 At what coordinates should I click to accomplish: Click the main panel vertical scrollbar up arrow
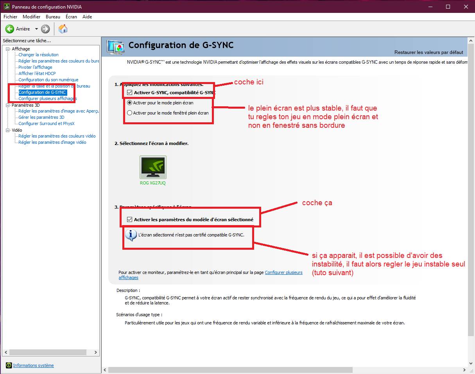(471, 40)
